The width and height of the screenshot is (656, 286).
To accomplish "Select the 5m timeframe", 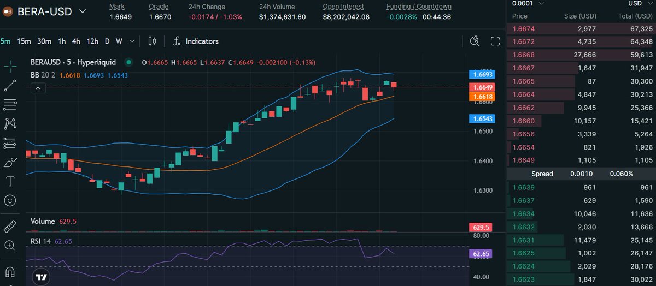I will tap(5, 41).
